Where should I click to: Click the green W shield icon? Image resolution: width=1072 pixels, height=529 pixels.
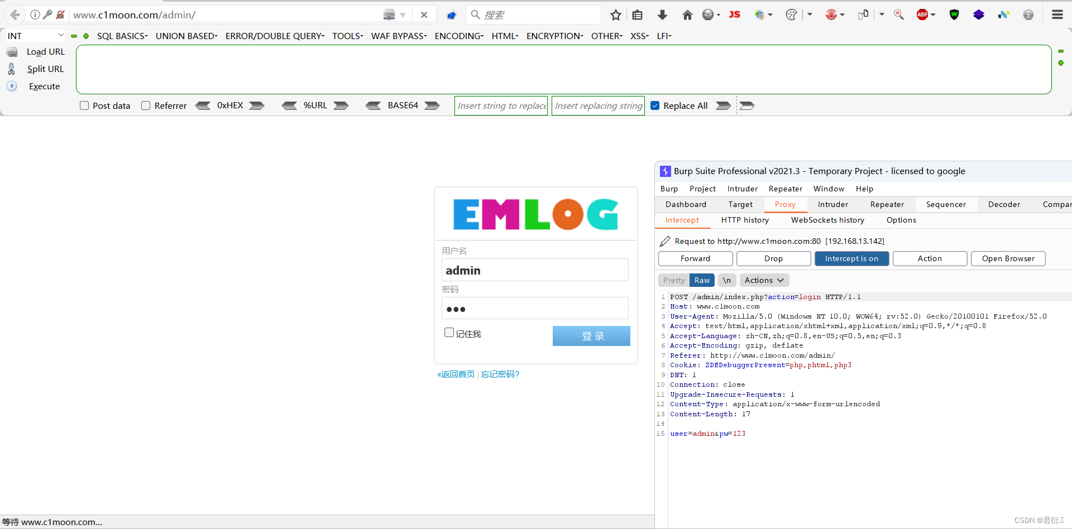tap(954, 15)
